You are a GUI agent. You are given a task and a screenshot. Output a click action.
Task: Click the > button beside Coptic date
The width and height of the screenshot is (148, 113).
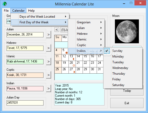pyautogui.click(x=48, y=75)
